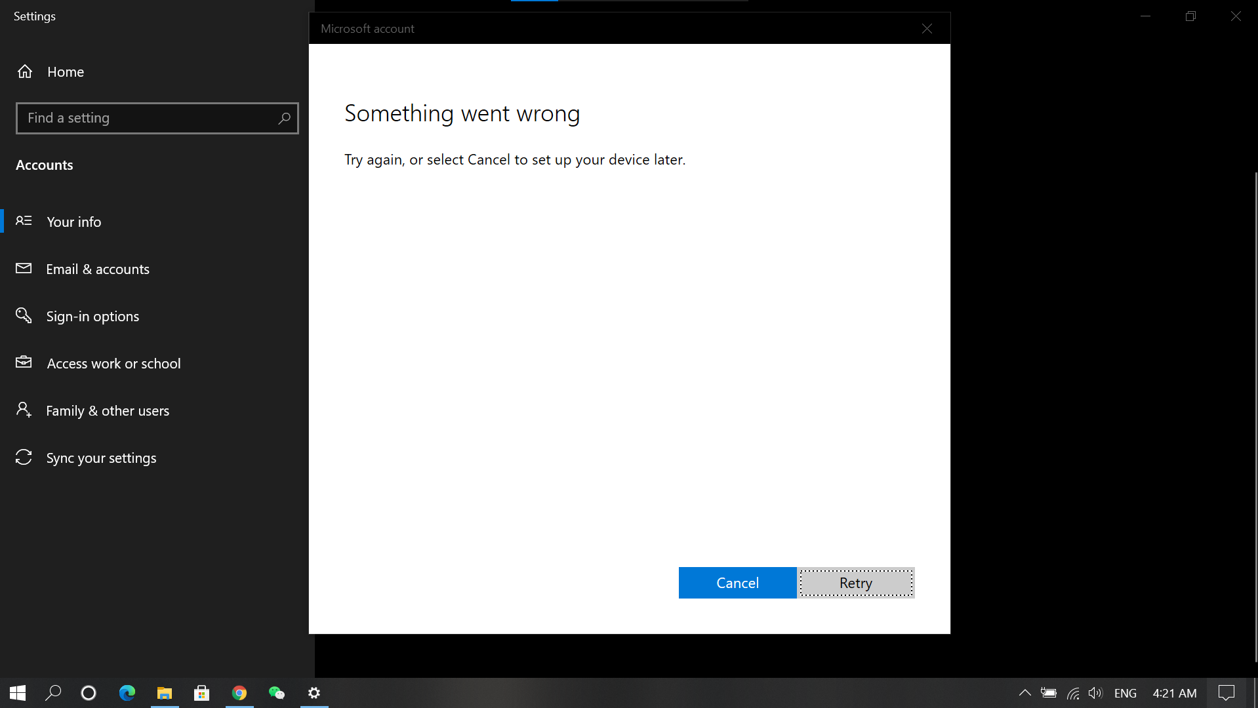This screenshot has width=1258, height=708.
Task: Open Access work or school settings
Action: pos(113,363)
